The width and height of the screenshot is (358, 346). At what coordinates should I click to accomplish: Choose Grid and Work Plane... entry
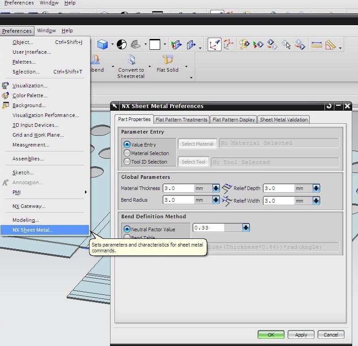(x=45, y=135)
